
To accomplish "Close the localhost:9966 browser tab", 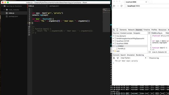I will [146, 2].
